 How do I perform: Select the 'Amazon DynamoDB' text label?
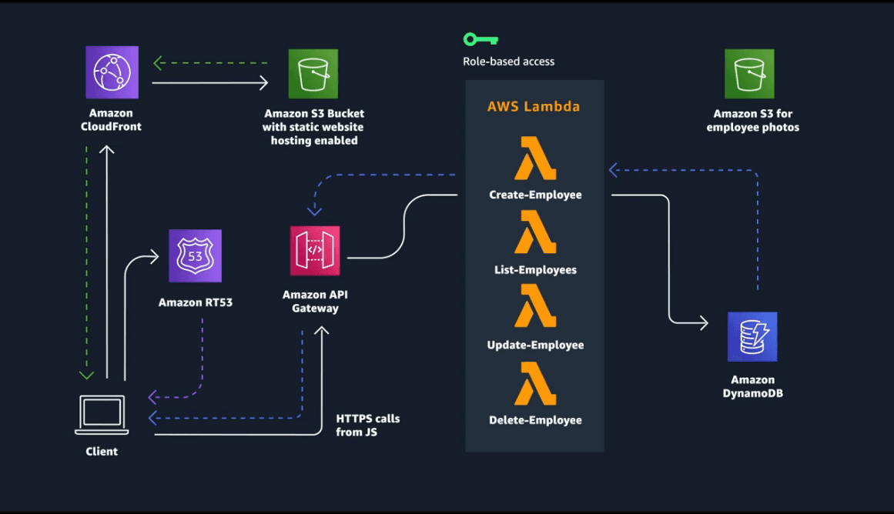pos(752,386)
